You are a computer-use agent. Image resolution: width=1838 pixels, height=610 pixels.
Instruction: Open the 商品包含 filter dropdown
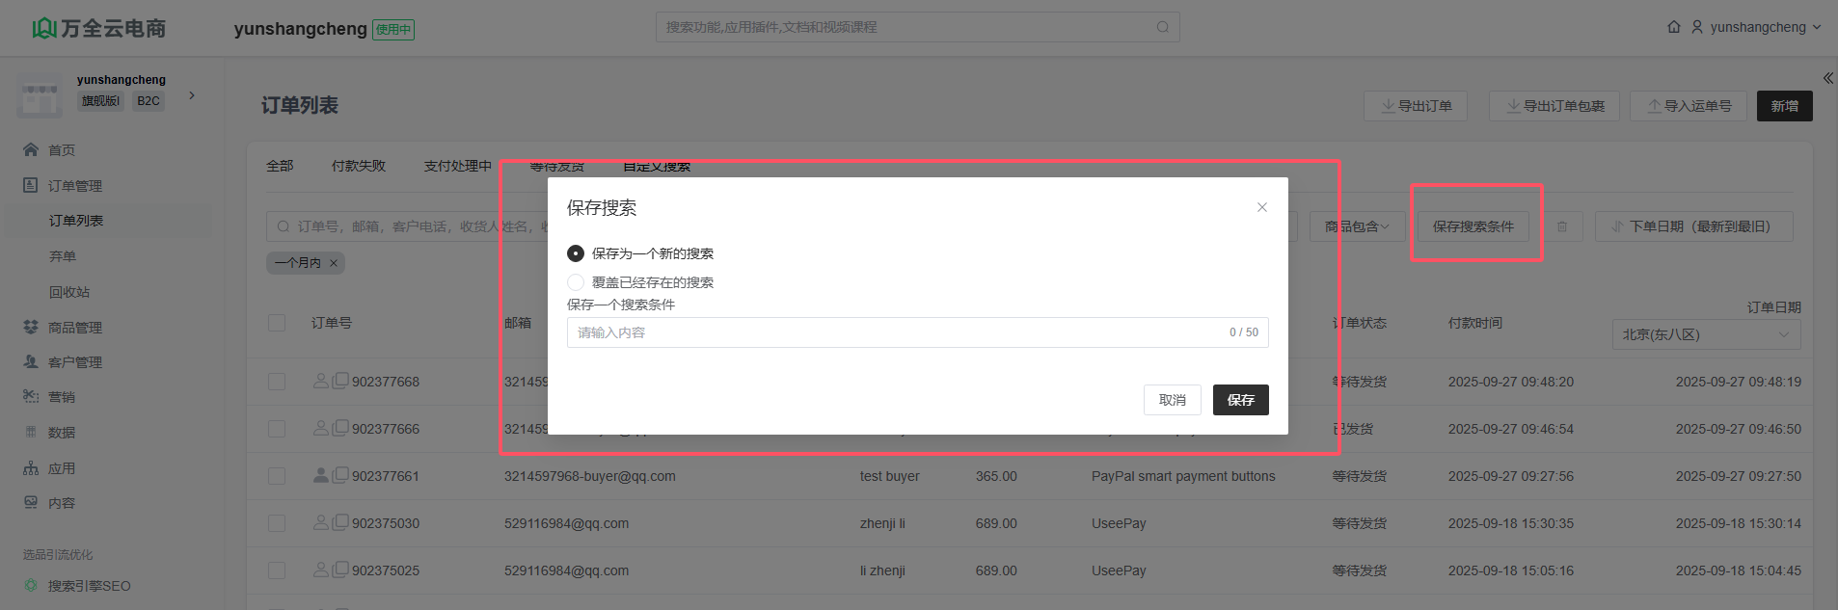click(x=1356, y=226)
